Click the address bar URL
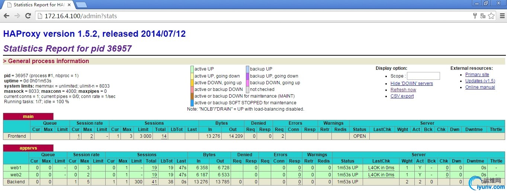The height and width of the screenshot is (193, 507). tap(81, 16)
